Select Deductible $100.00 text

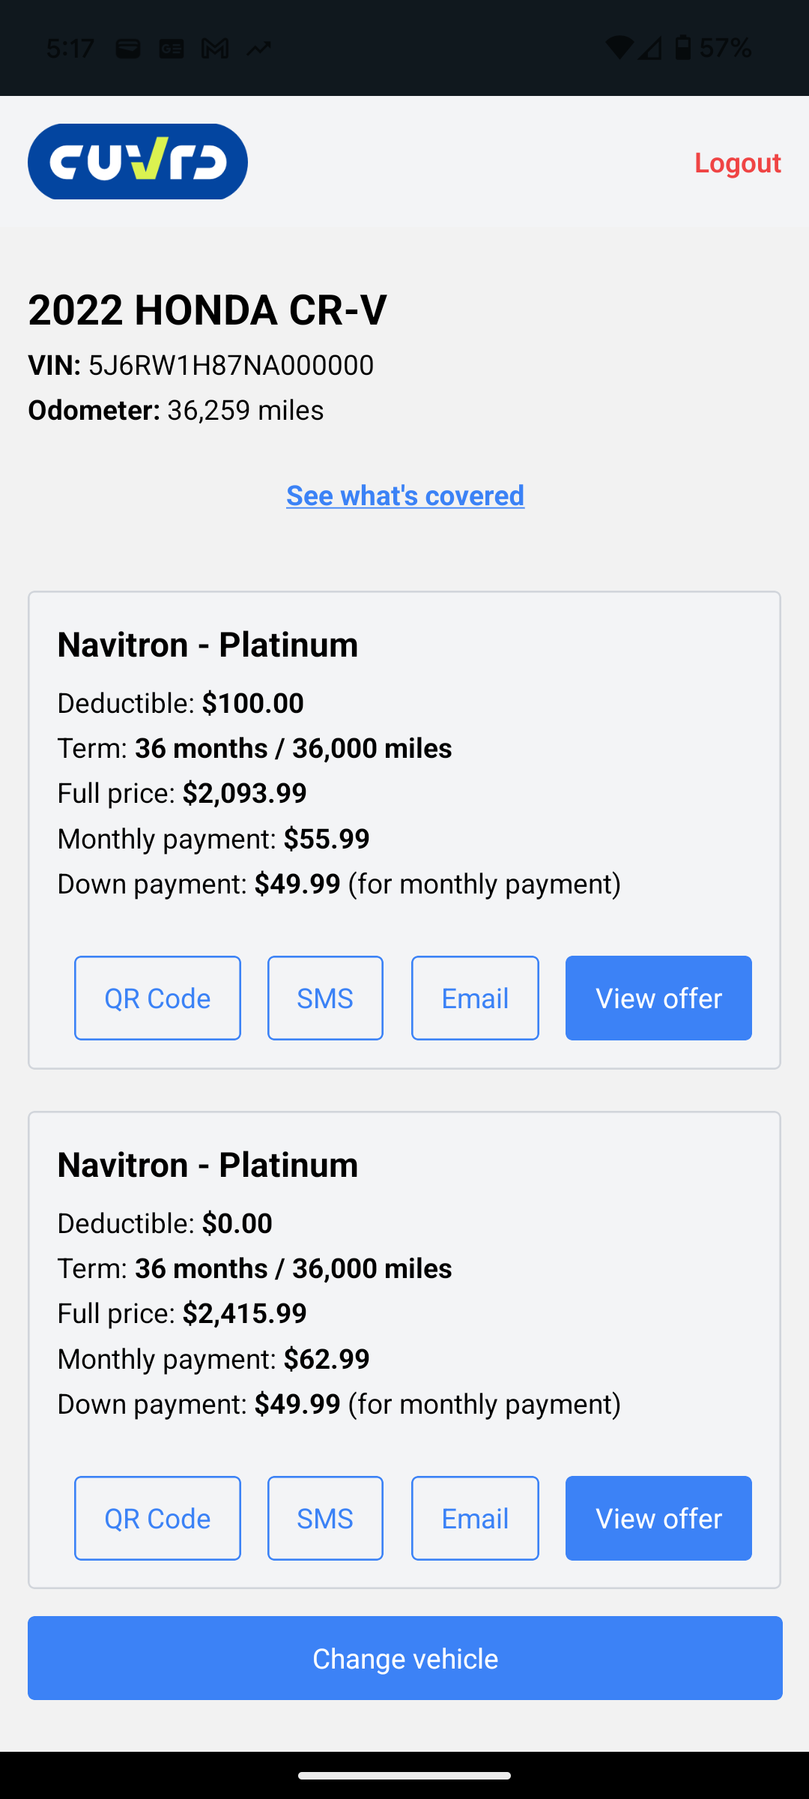coord(181,703)
